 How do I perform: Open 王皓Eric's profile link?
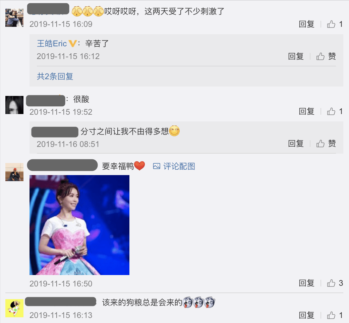coord(52,43)
